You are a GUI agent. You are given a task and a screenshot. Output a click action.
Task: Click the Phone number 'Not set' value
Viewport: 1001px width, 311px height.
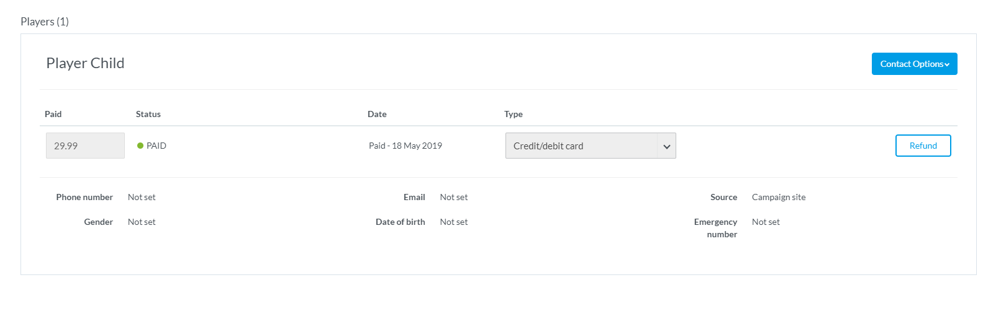click(x=142, y=197)
